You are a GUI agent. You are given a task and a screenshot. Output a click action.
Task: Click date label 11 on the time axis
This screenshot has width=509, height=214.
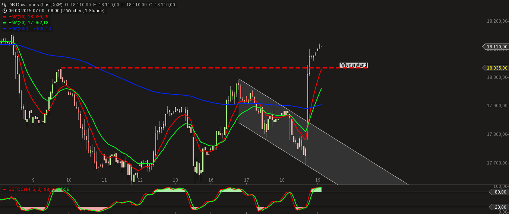pyautogui.click(x=104, y=180)
